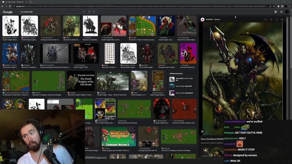Show next image in preview panel
292x164 pixels.
(x=271, y=19)
